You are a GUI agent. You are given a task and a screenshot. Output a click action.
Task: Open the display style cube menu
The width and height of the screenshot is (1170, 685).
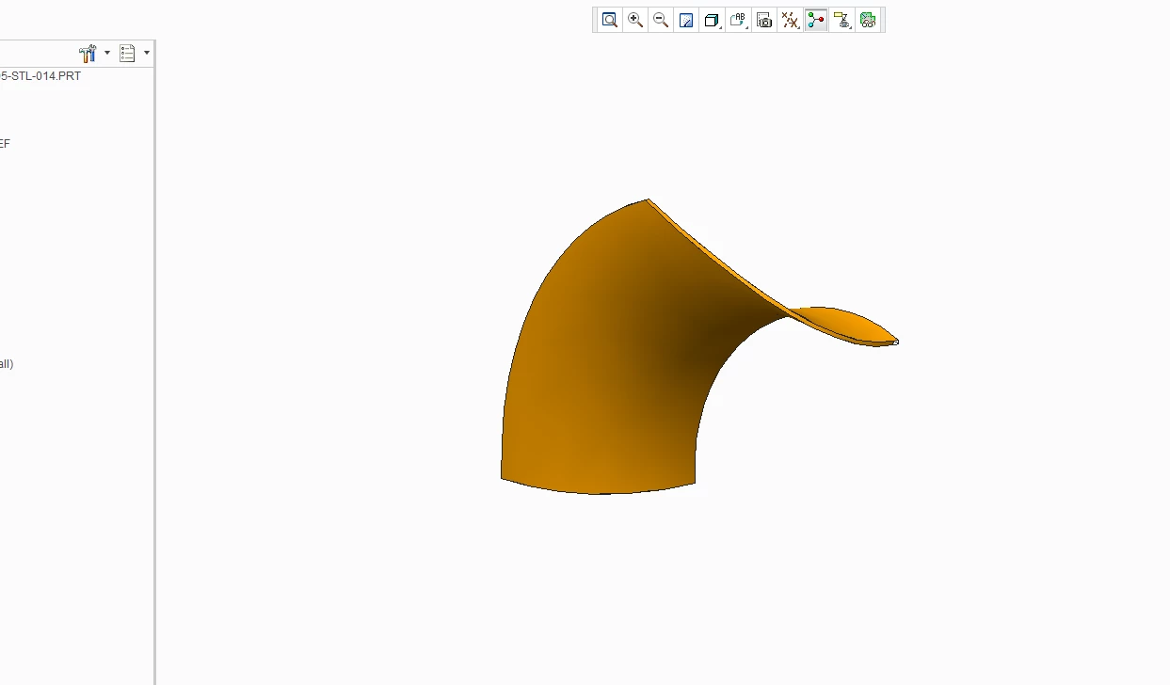point(713,20)
